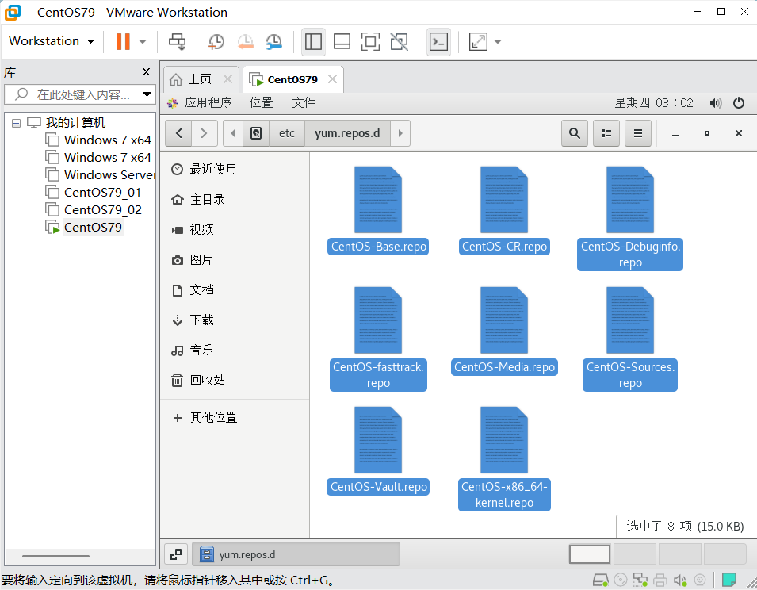
Task: Open the guest power menu
Action: point(739,103)
